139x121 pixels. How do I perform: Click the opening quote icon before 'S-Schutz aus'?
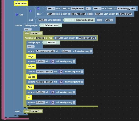tap(42, 25)
